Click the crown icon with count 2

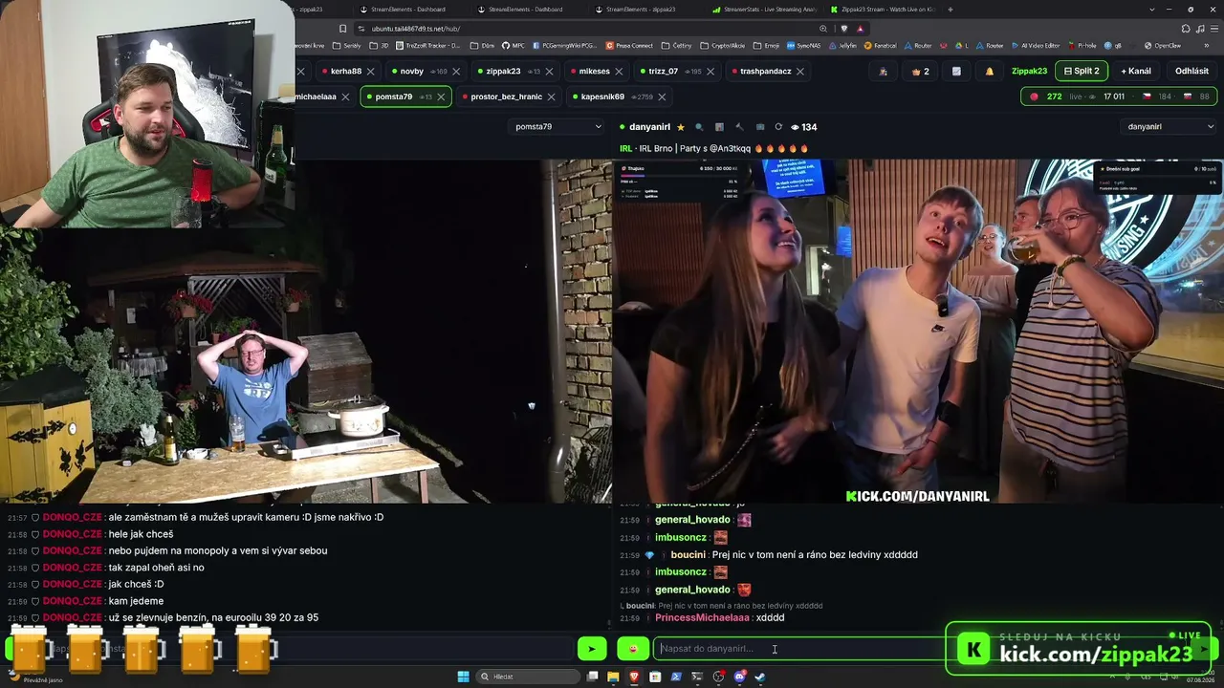pos(921,72)
